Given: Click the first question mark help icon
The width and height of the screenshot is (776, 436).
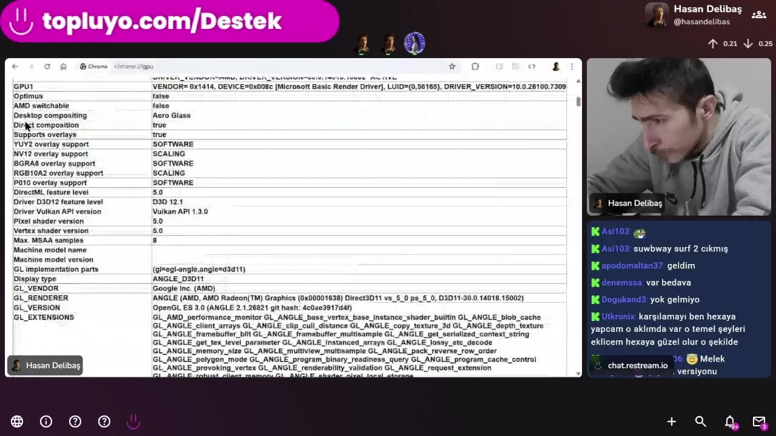Looking at the screenshot, I should pyautogui.click(x=75, y=421).
